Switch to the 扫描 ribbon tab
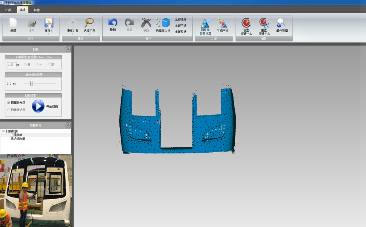 click(x=8, y=10)
